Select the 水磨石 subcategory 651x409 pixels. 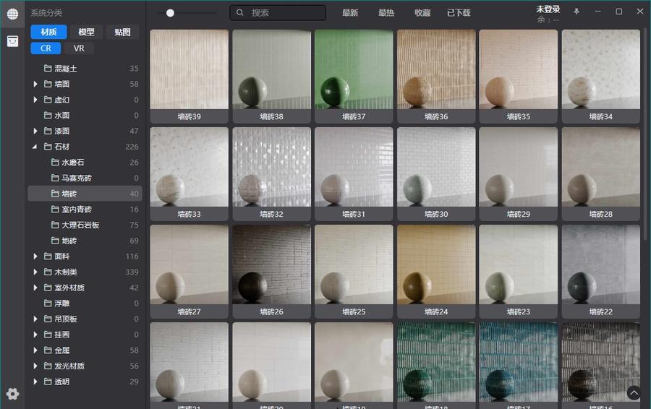pos(85,162)
